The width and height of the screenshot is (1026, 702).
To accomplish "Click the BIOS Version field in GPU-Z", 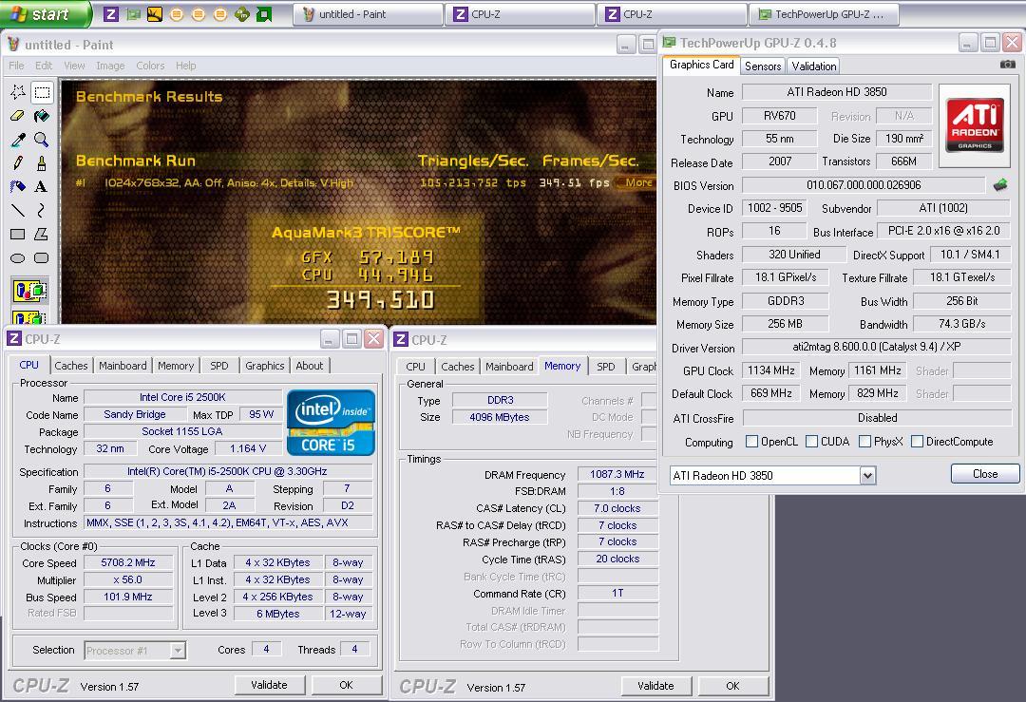I will (x=864, y=185).
